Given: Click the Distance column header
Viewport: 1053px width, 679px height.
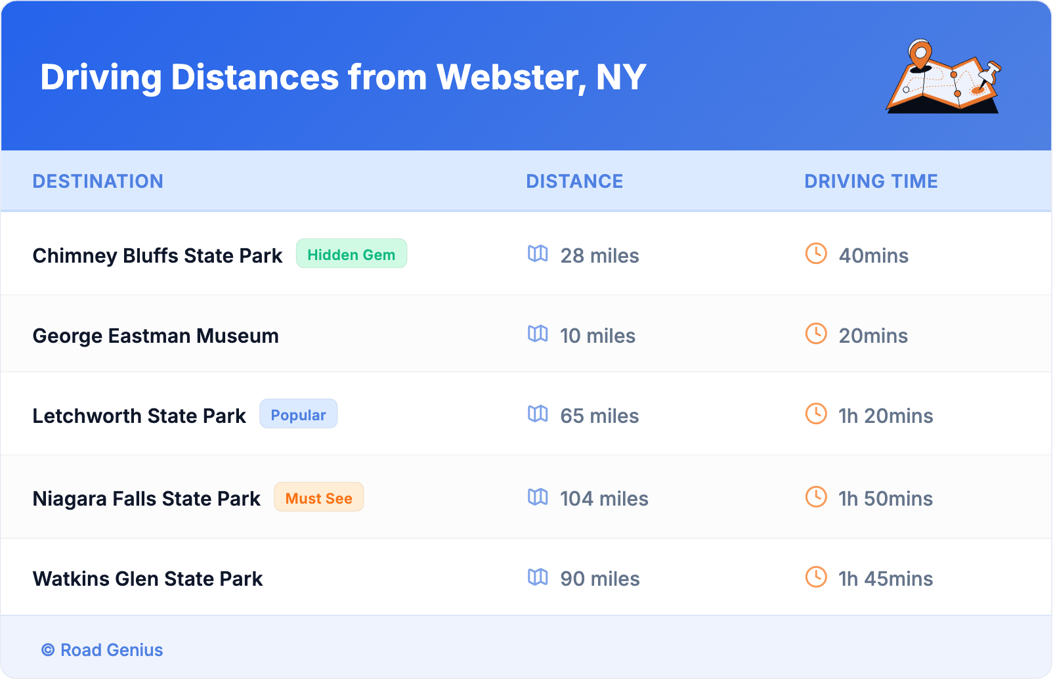Looking at the screenshot, I should point(574,181).
